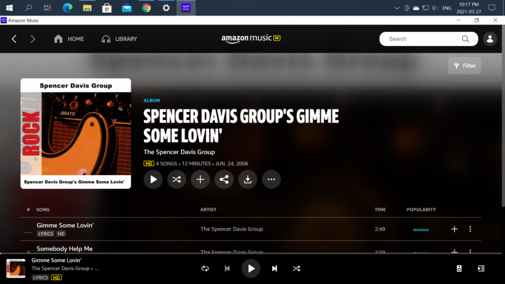Open LYRICS in the player bar
505x284 pixels.
coord(40,278)
